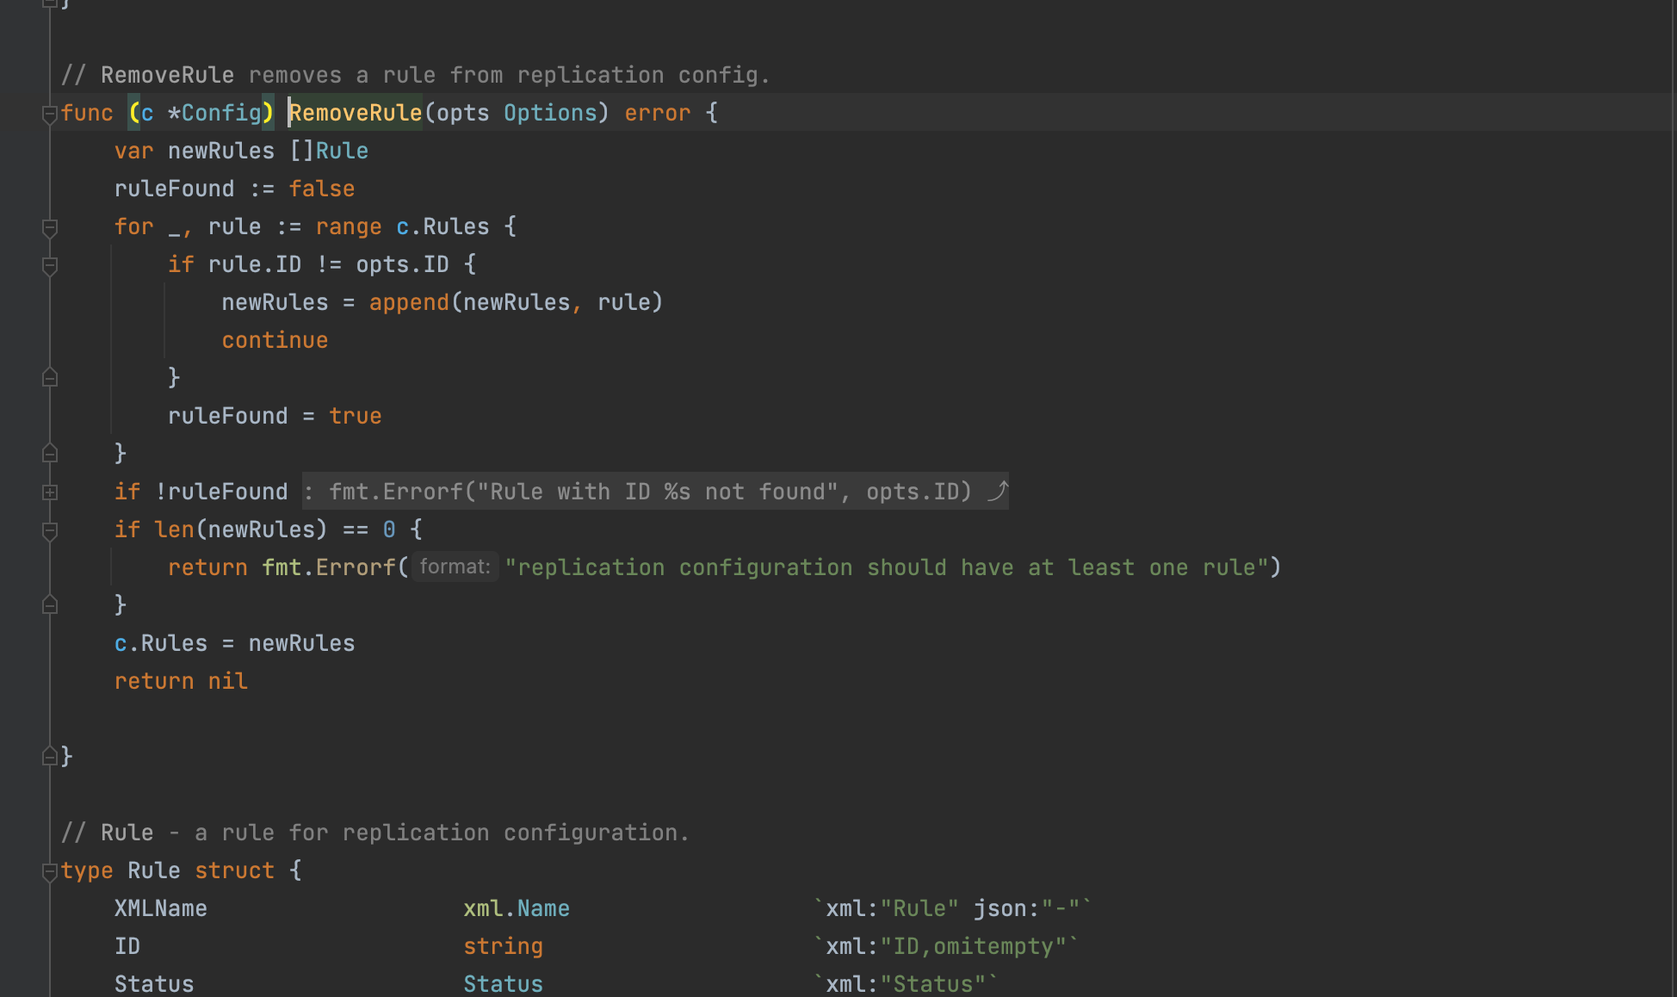Click the xml.Name type of XMLName field

pos(517,908)
